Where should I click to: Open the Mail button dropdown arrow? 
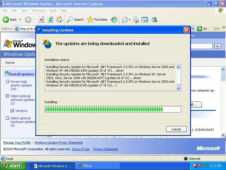[x=129, y=20]
